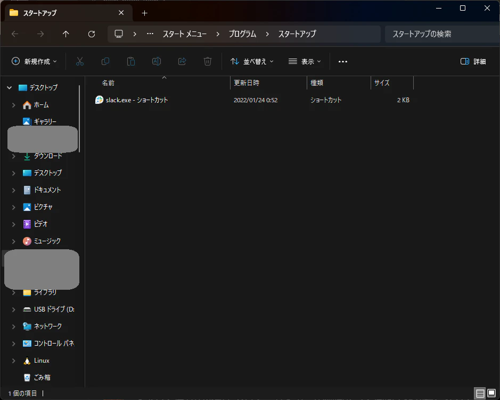Switch to large thumbnails view icon

point(491,394)
